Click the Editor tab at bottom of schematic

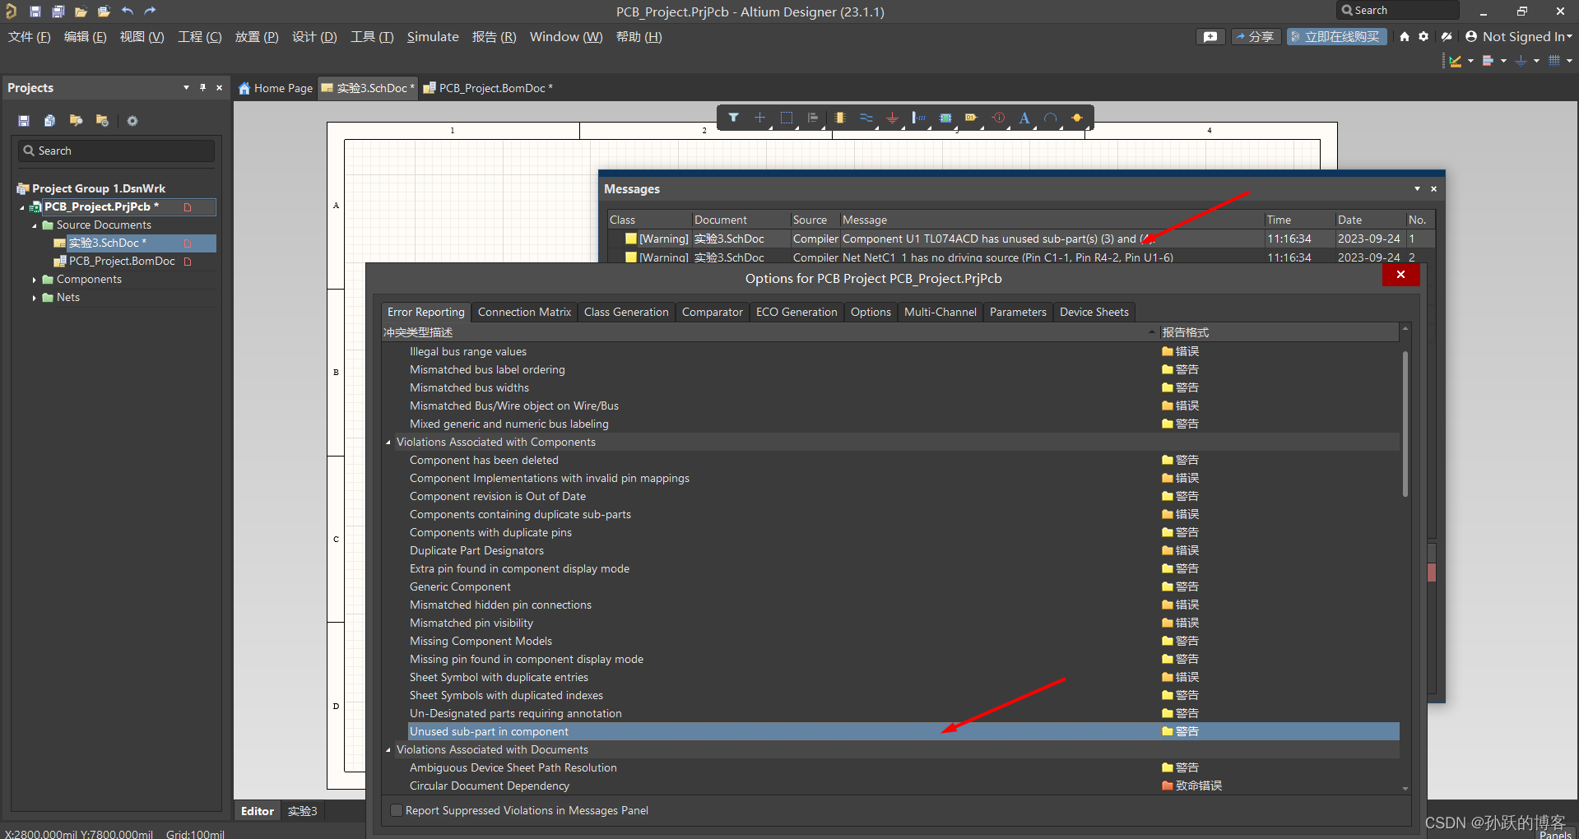(x=257, y=811)
